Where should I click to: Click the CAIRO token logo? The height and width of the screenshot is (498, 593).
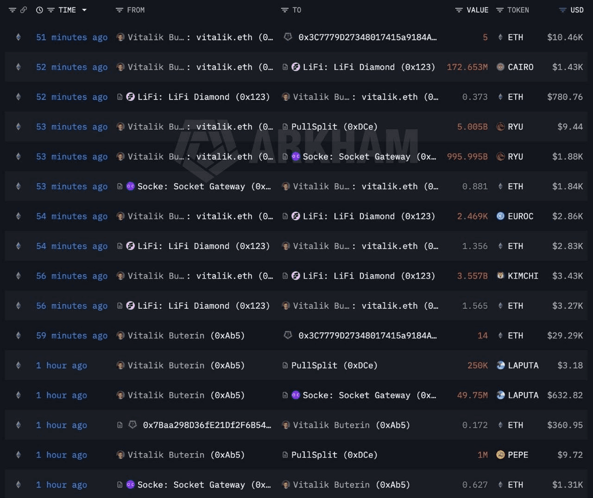click(x=500, y=67)
